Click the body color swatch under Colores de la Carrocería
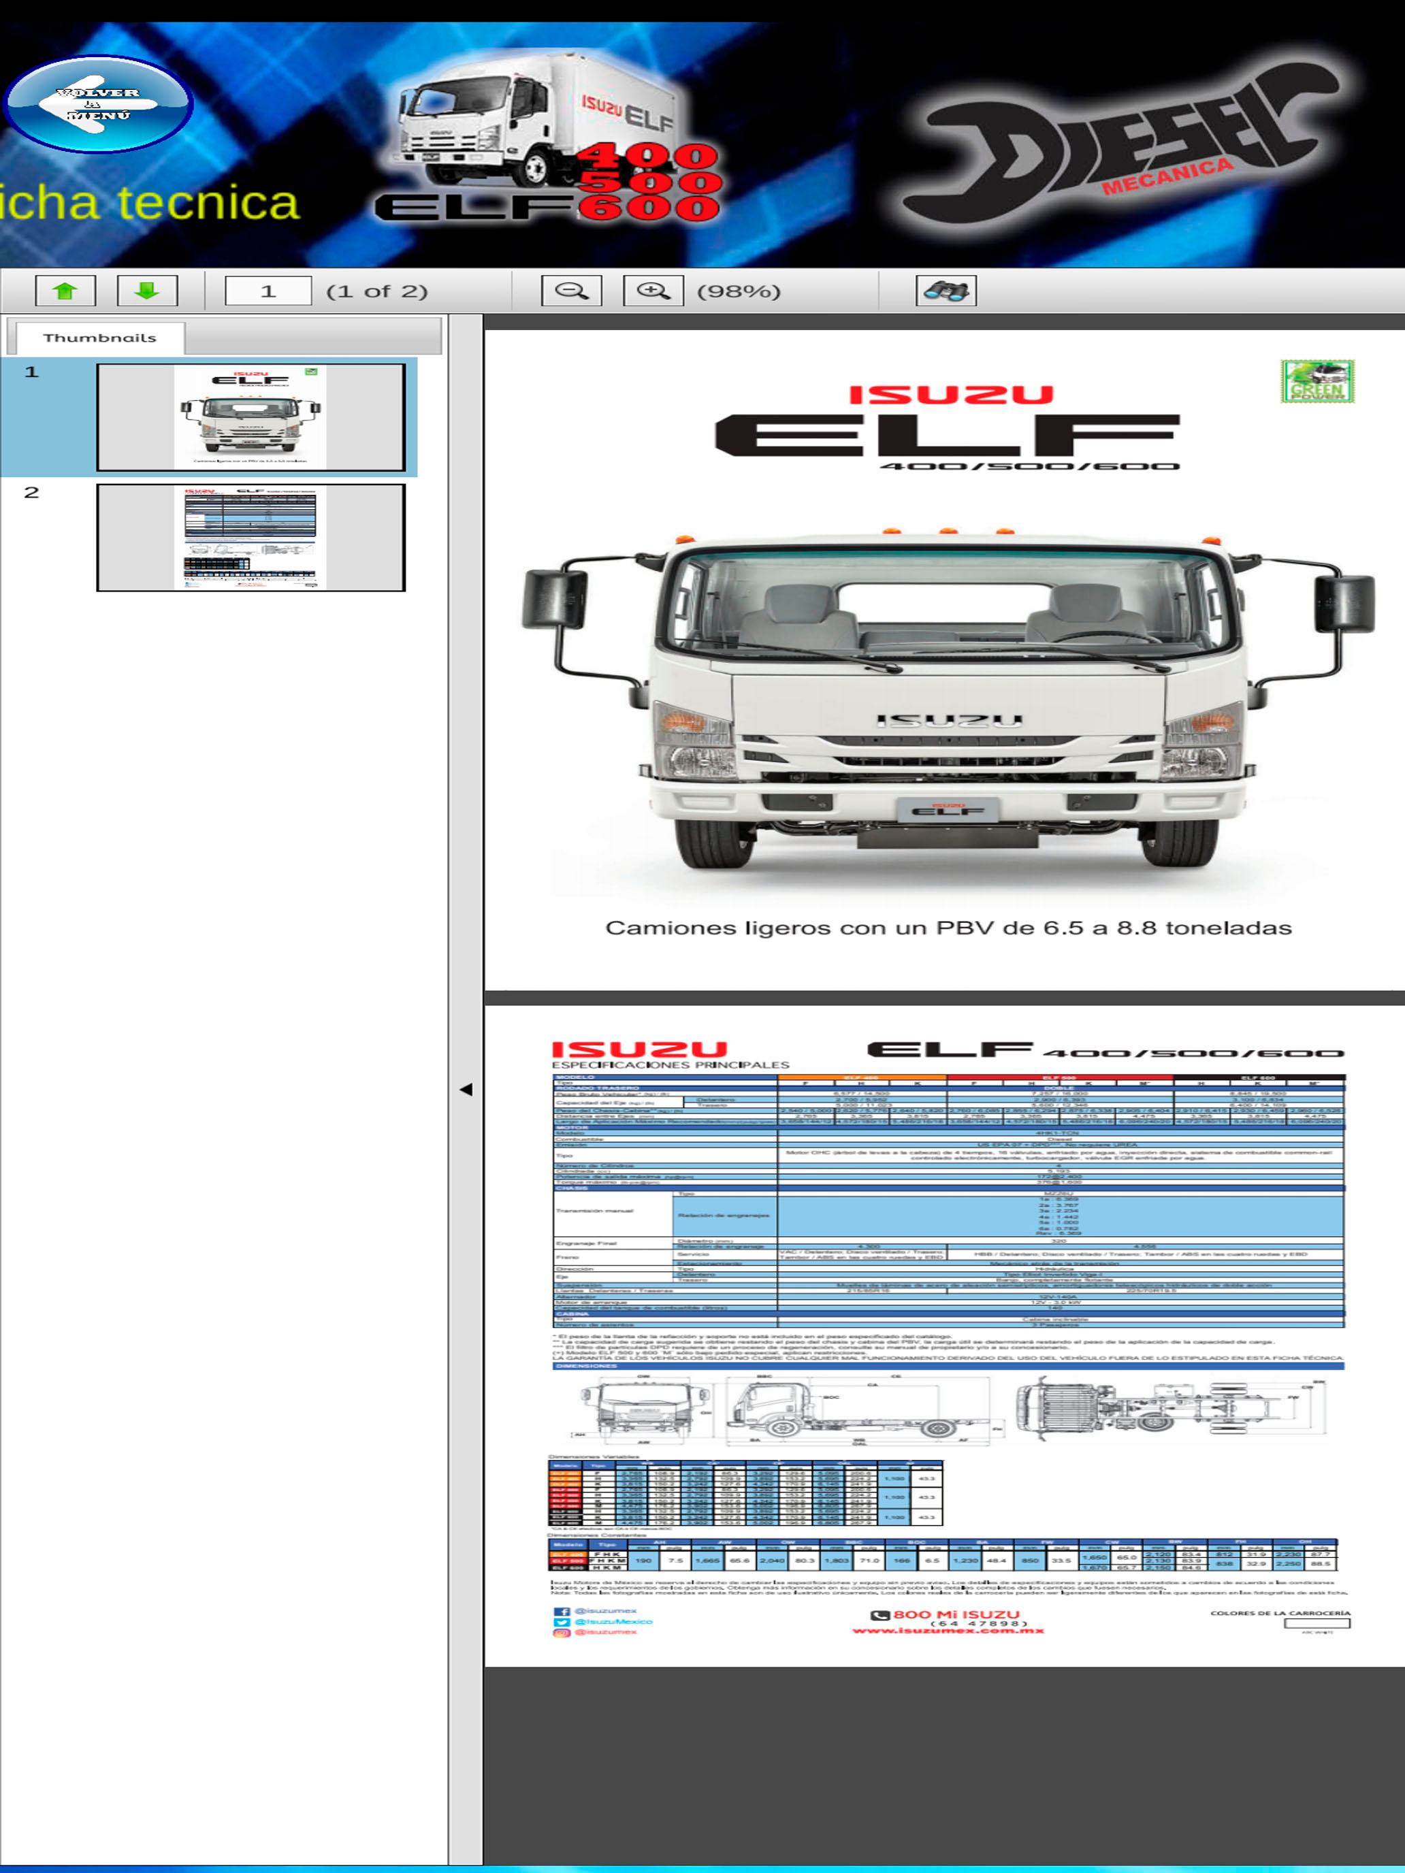The width and height of the screenshot is (1405, 1873). (x=1317, y=1623)
